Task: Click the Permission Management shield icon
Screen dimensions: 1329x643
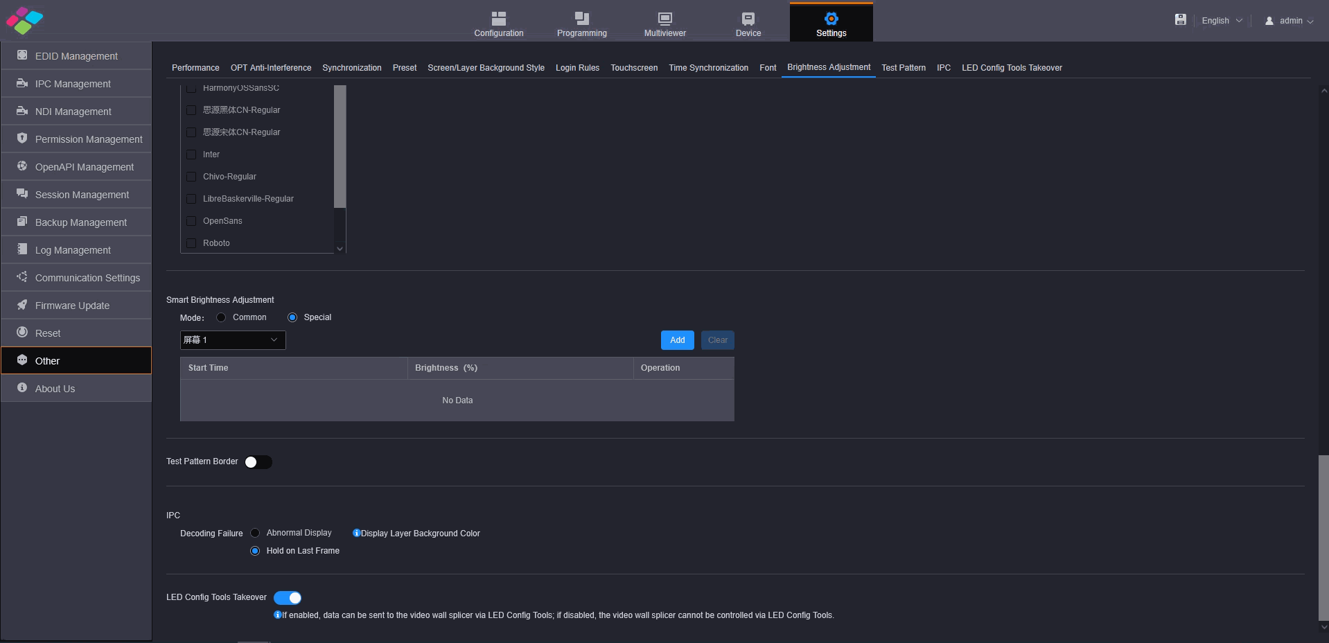Action: click(x=22, y=139)
